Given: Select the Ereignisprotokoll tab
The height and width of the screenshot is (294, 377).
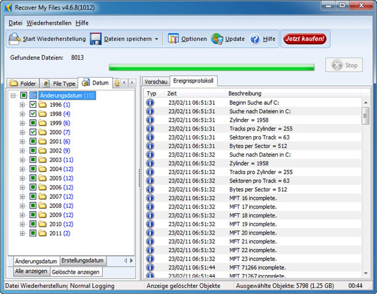Looking at the screenshot, I should [193, 81].
